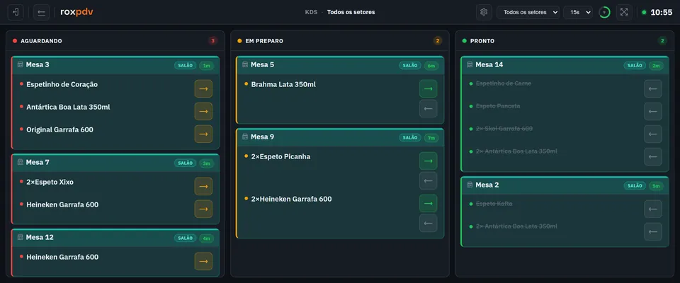Advance Heineken Garrafa 600 on Mesa 12
The image size is (680, 283).
tap(203, 261)
